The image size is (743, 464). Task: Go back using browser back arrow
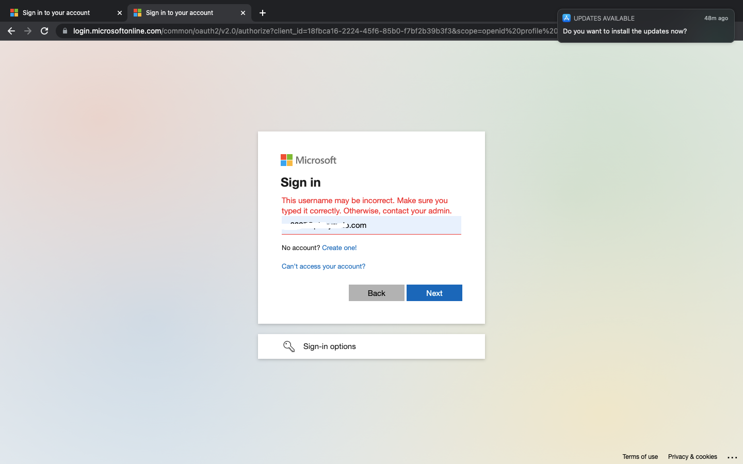click(11, 31)
